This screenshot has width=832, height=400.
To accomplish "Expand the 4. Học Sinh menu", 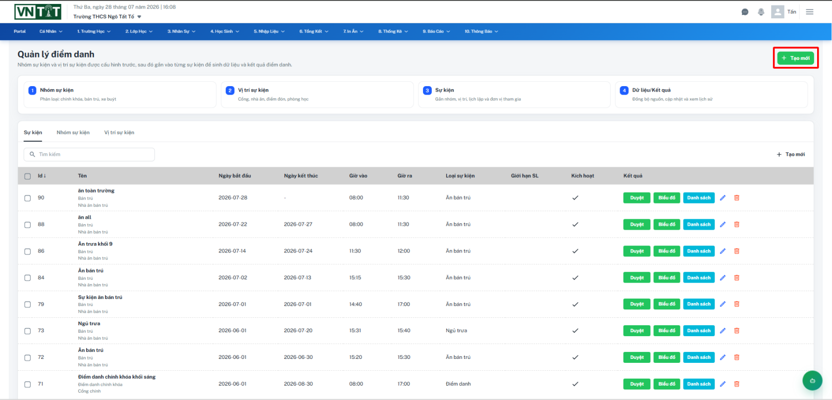I will (x=225, y=32).
